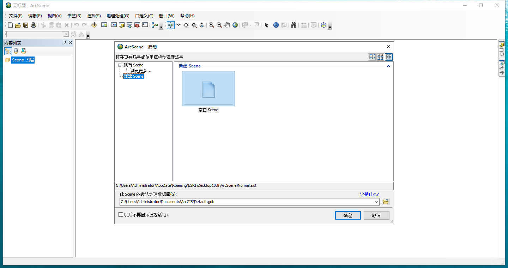Open the Search window toolbar icon
The width and height of the screenshot is (508, 268).
tap(129, 25)
